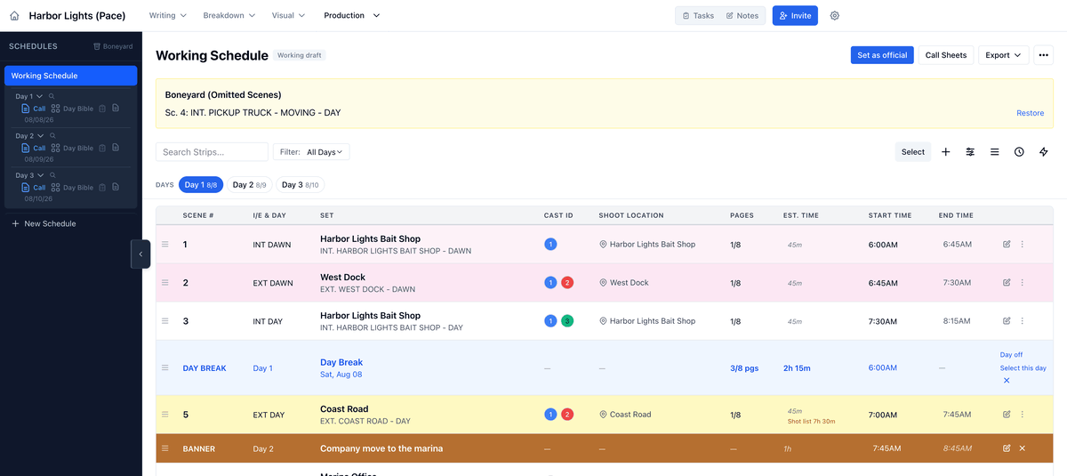Screen dimensions: 1067x476
Task: Open the clock time settings icon
Action: pos(1019,152)
